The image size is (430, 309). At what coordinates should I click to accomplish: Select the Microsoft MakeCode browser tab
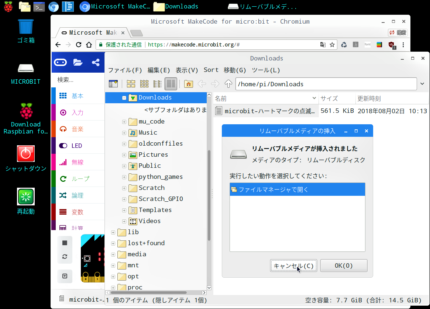pyautogui.click(x=93, y=32)
